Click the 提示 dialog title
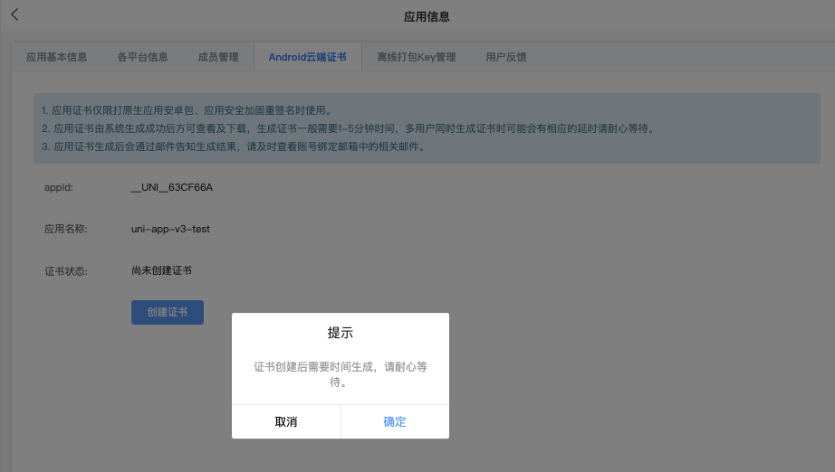This screenshot has width=835, height=472. click(341, 333)
